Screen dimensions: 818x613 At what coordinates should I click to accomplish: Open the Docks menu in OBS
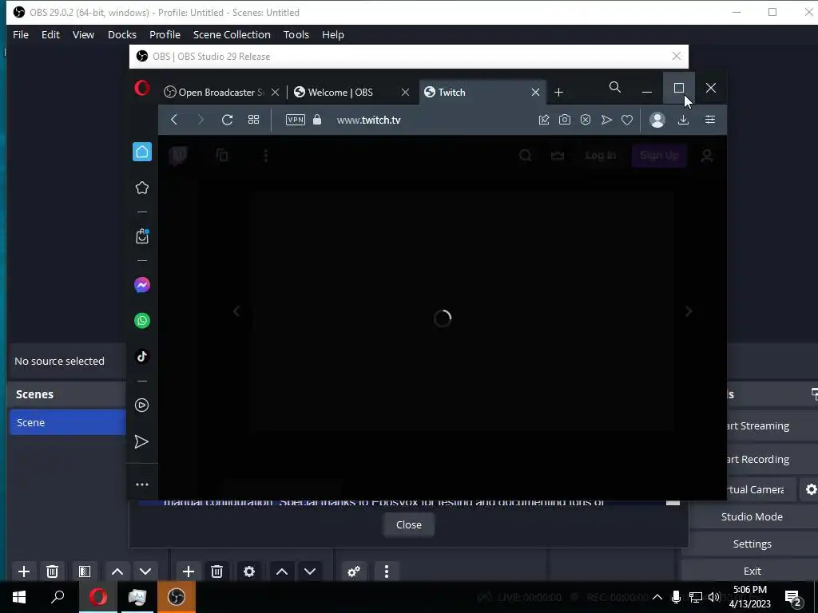(x=122, y=34)
